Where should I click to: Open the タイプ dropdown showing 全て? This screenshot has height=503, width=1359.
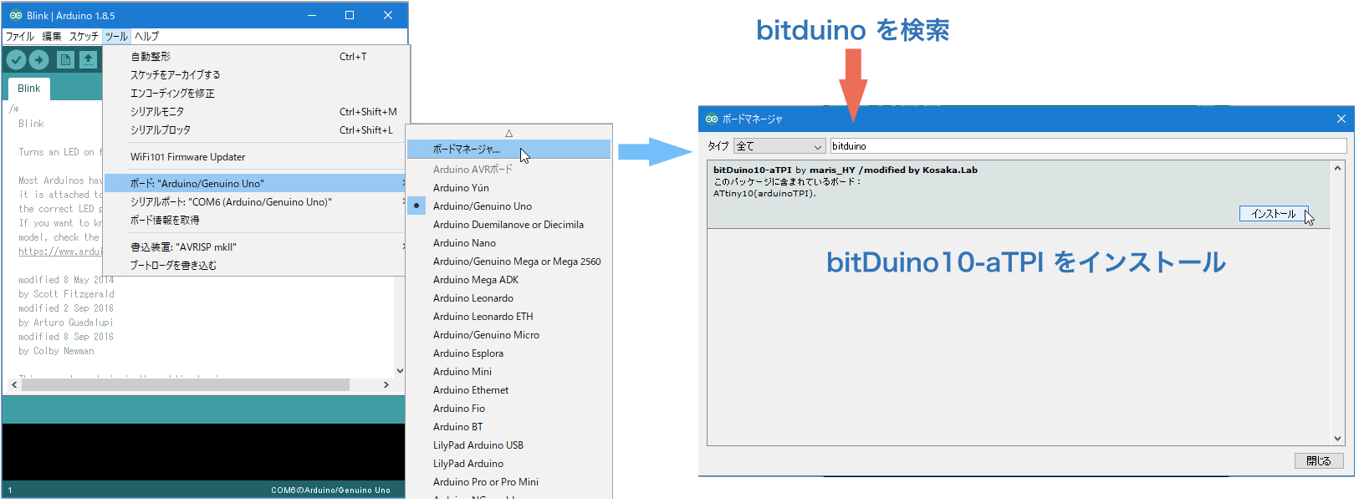(779, 146)
